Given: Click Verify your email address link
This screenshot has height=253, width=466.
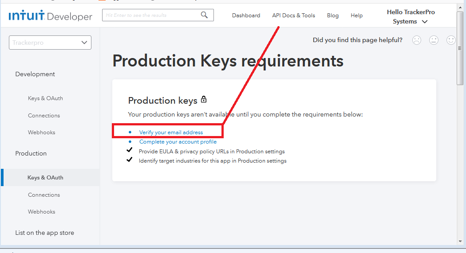Looking at the screenshot, I should click(171, 132).
